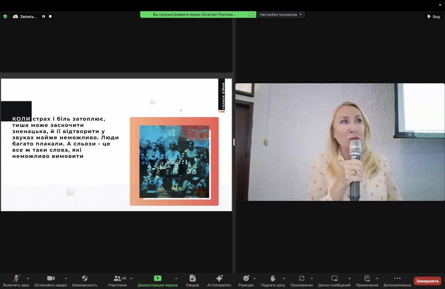The image size is (445, 289).
Task: Click the Безопасность shield icon
Action: (84, 278)
